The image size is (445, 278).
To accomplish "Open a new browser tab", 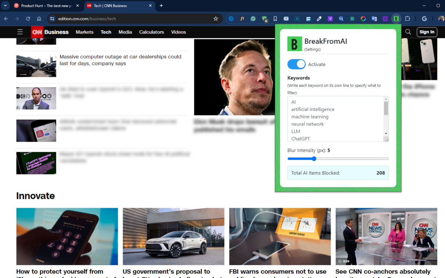I will pyautogui.click(x=161, y=6).
